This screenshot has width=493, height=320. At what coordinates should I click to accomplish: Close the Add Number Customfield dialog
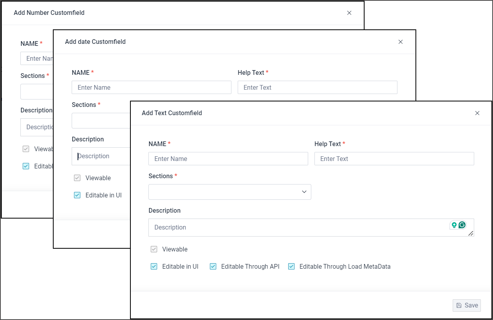(349, 13)
